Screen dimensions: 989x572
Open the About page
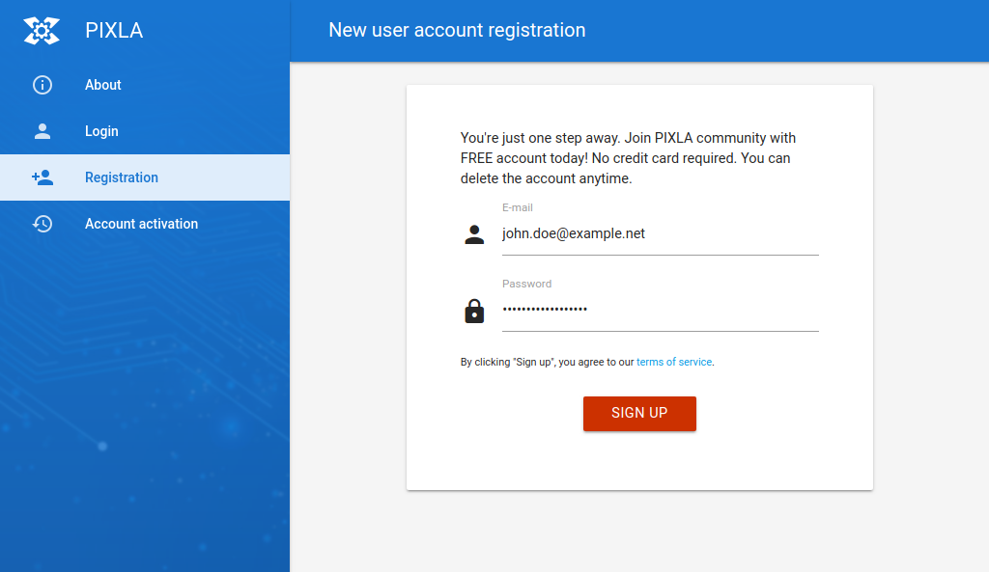102,85
